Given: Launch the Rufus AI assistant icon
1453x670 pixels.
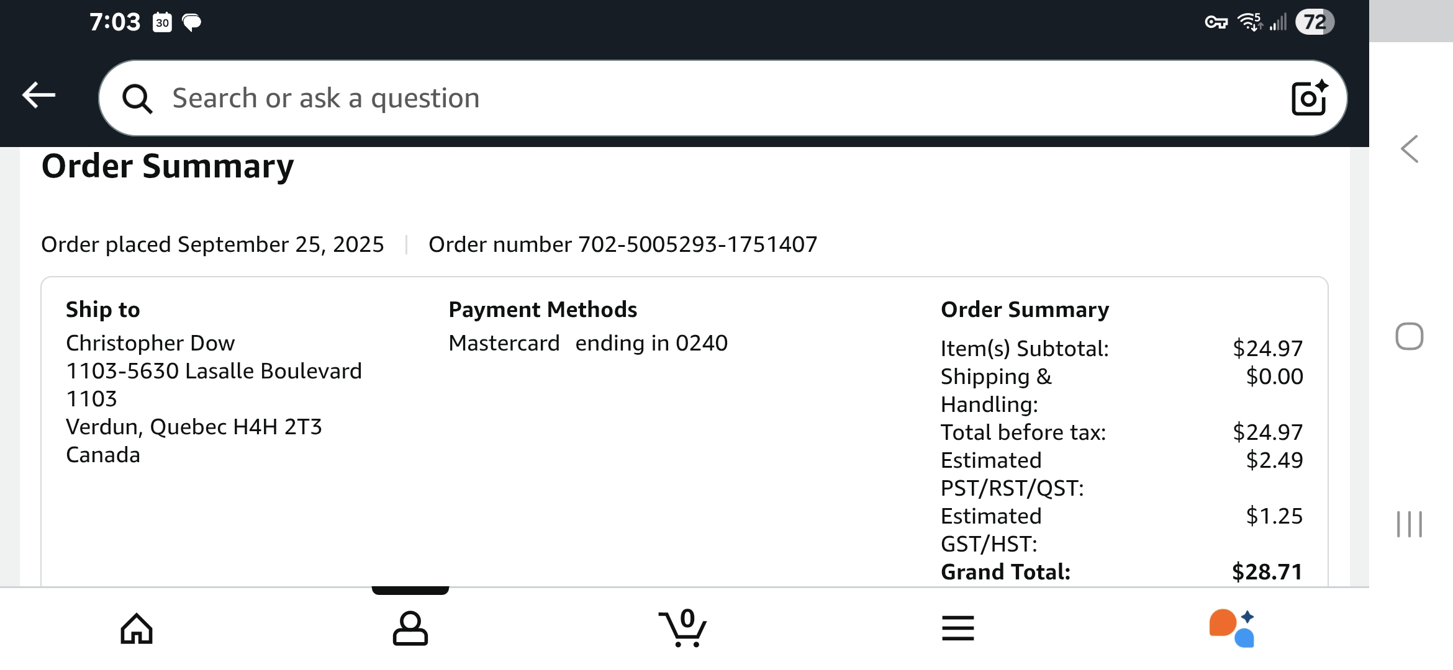Looking at the screenshot, I should click(x=1232, y=628).
